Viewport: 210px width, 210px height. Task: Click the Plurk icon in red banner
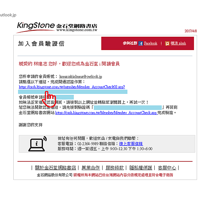pos(167,43)
